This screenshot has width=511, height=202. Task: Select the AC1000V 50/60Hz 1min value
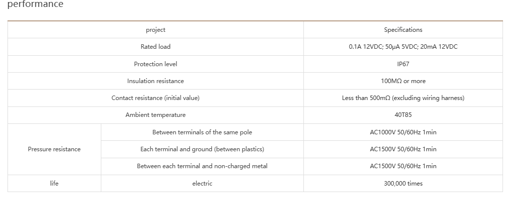(403, 132)
